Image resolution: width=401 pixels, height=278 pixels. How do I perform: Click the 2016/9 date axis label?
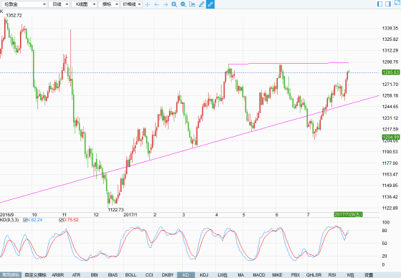pyautogui.click(x=7, y=215)
